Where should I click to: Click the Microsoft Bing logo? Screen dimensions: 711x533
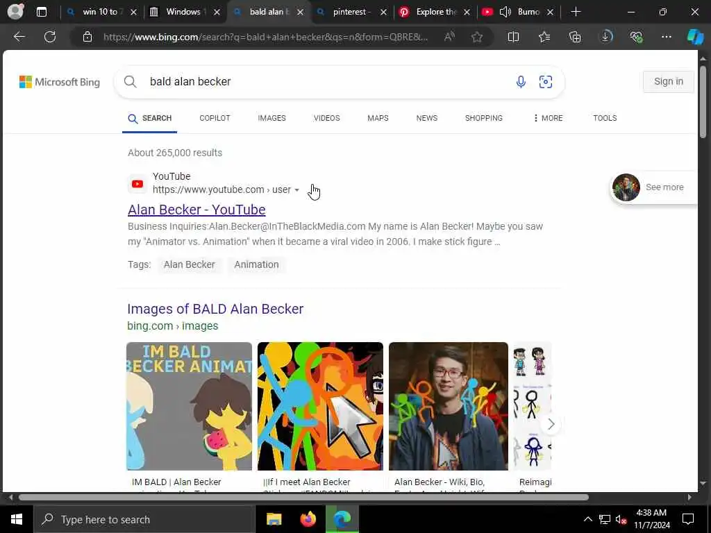[x=60, y=82]
